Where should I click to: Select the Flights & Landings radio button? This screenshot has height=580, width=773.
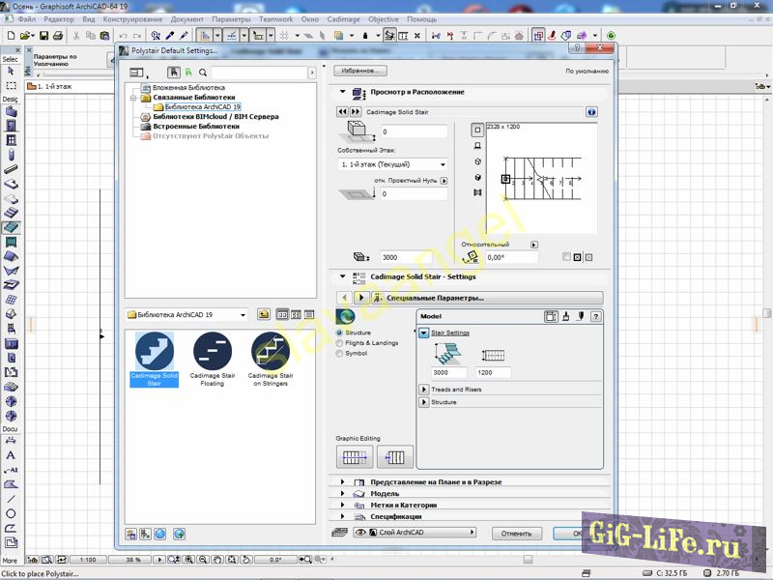[338, 343]
